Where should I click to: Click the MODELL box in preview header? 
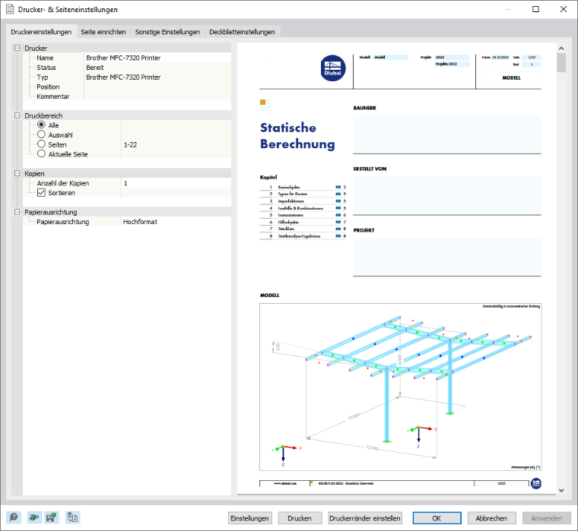tap(511, 77)
